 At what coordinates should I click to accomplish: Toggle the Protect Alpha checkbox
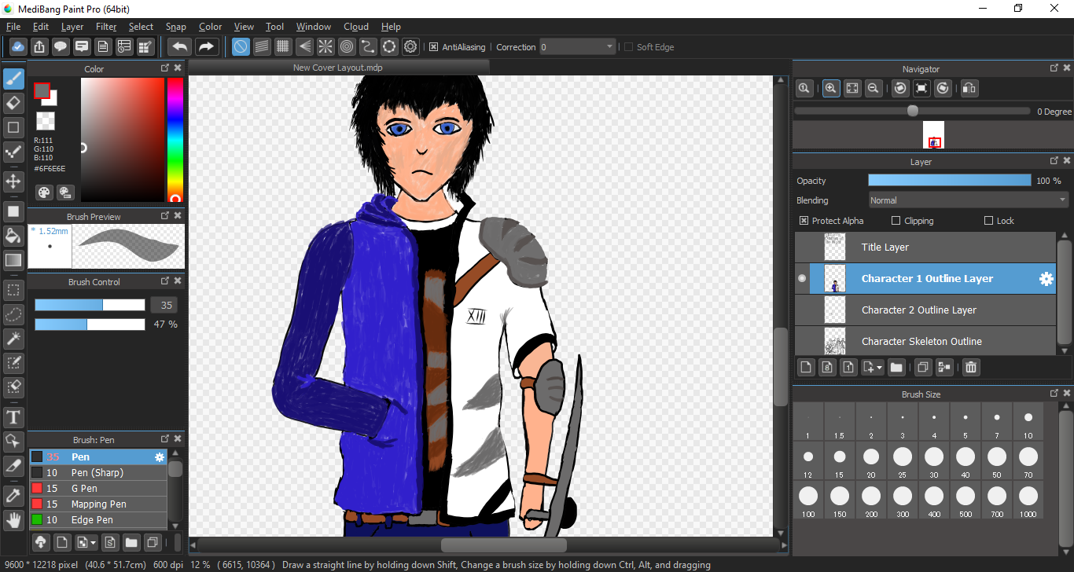[804, 221]
